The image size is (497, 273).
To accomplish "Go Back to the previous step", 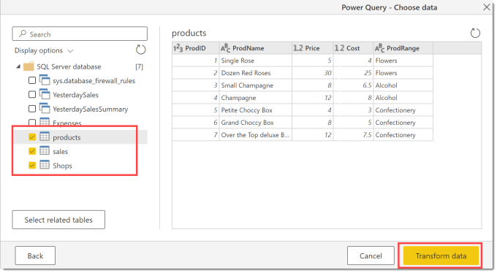I will 35,255.
